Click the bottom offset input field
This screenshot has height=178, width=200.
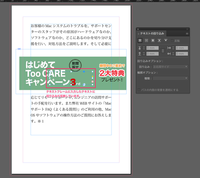pos(152,54)
